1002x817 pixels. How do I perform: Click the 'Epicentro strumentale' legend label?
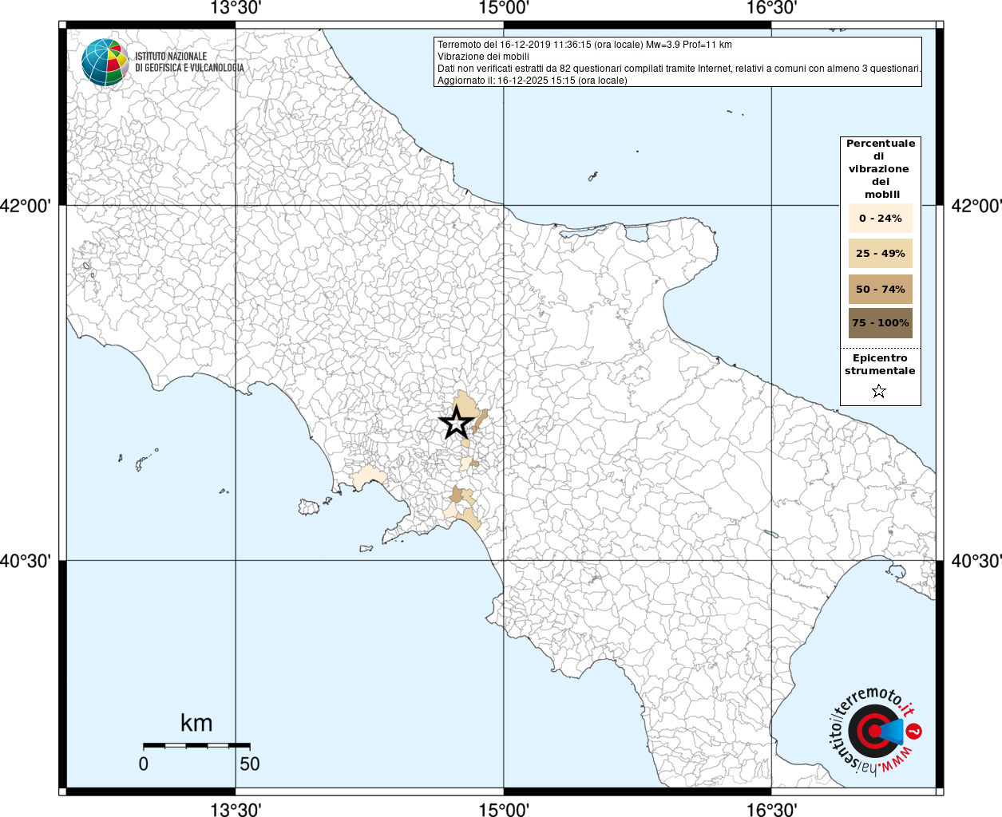pos(880,365)
